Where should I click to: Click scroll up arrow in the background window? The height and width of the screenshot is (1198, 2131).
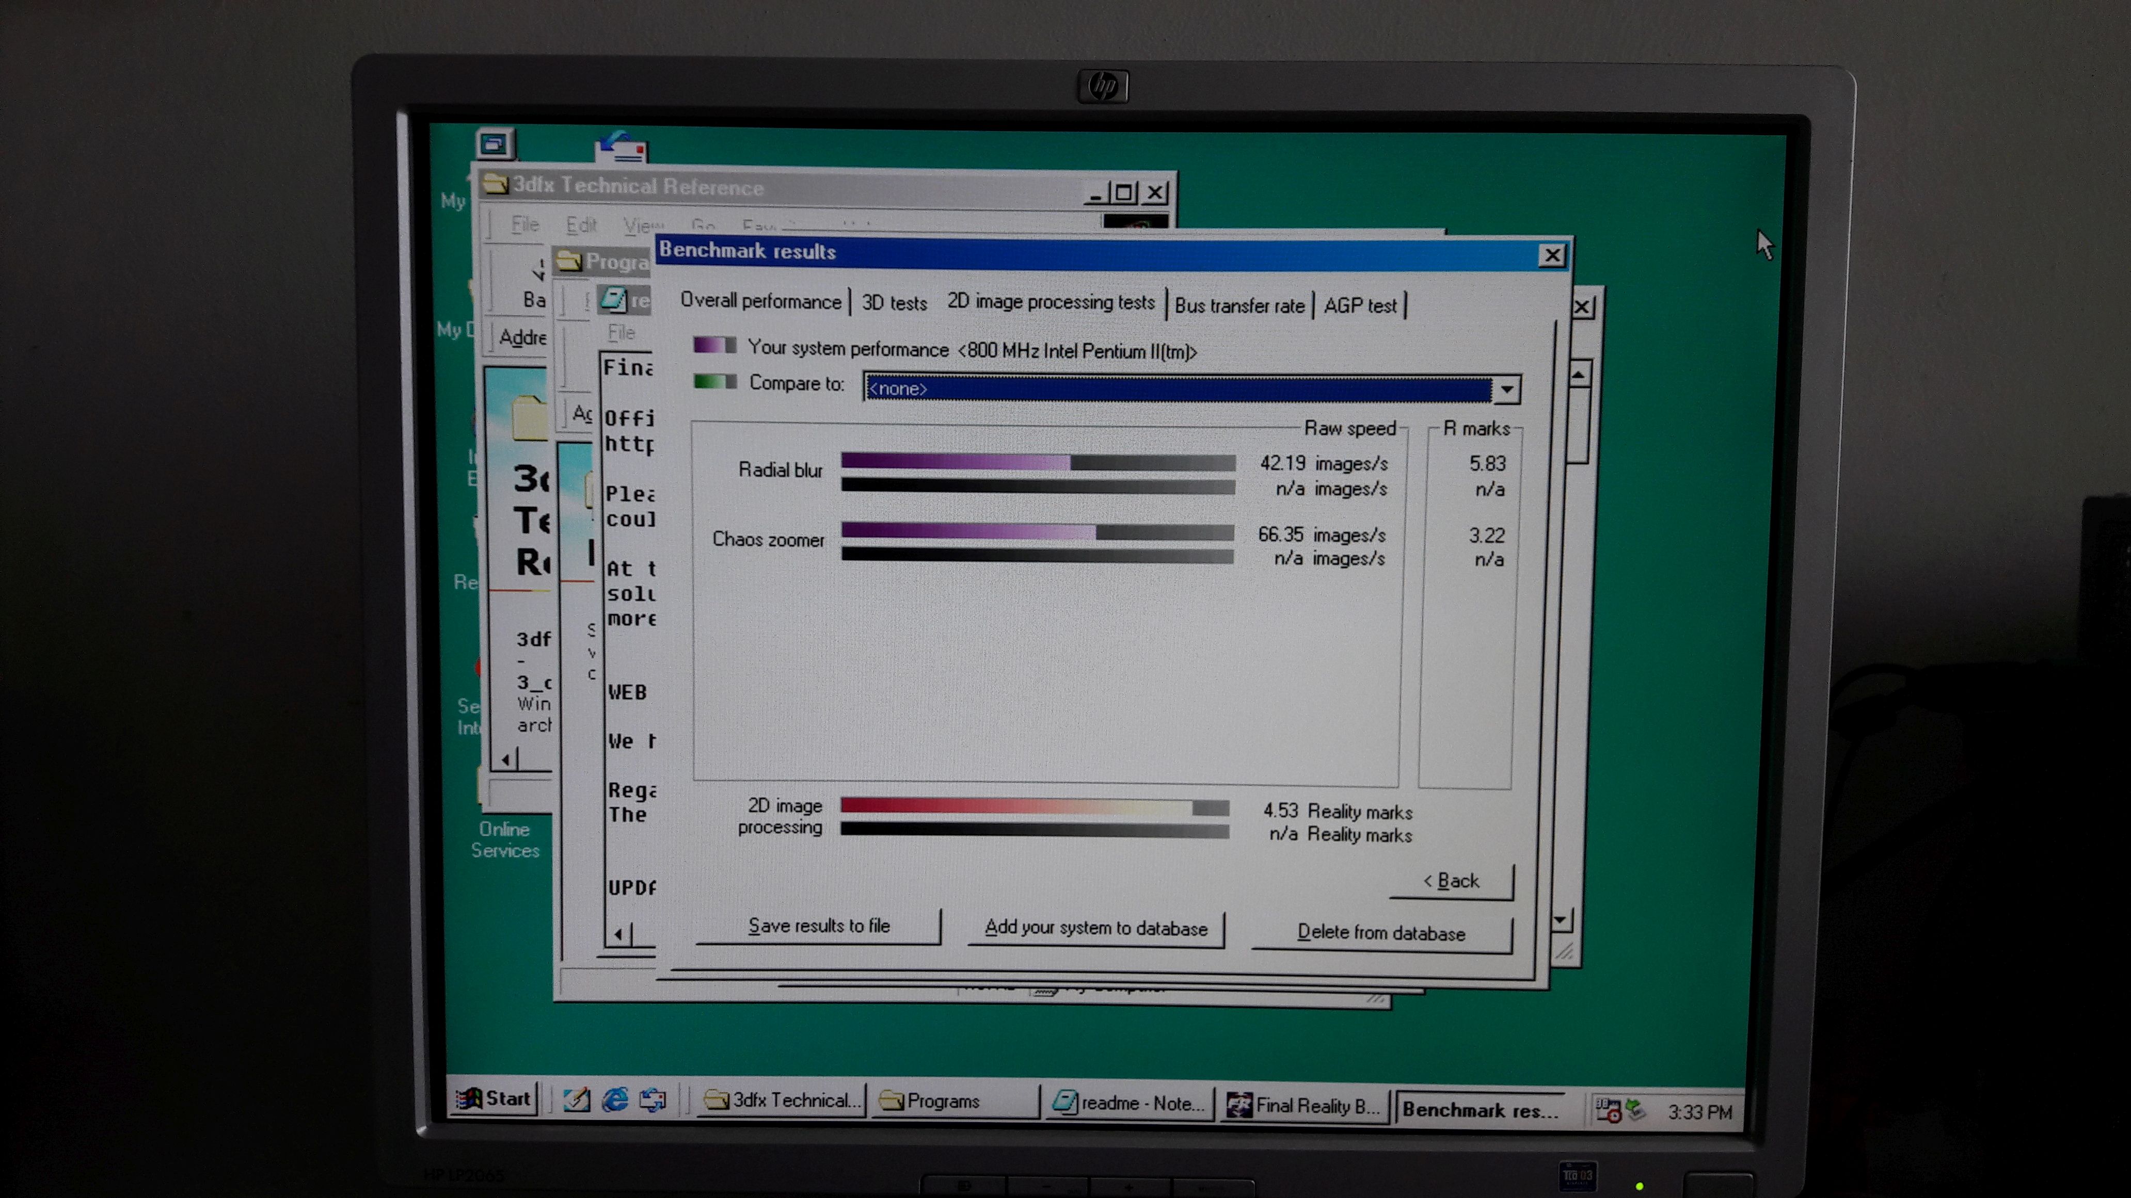pos(1579,376)
